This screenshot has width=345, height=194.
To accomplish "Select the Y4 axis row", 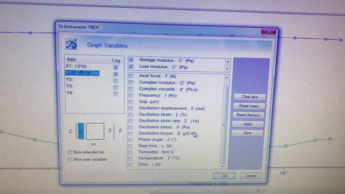I will 69,93.
